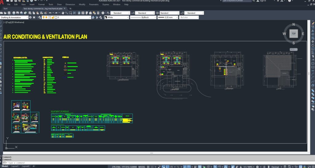The width and height of the screenshot is (315, 168).
Task: Switch to the Start tab
Action: [x=6, y=9]
